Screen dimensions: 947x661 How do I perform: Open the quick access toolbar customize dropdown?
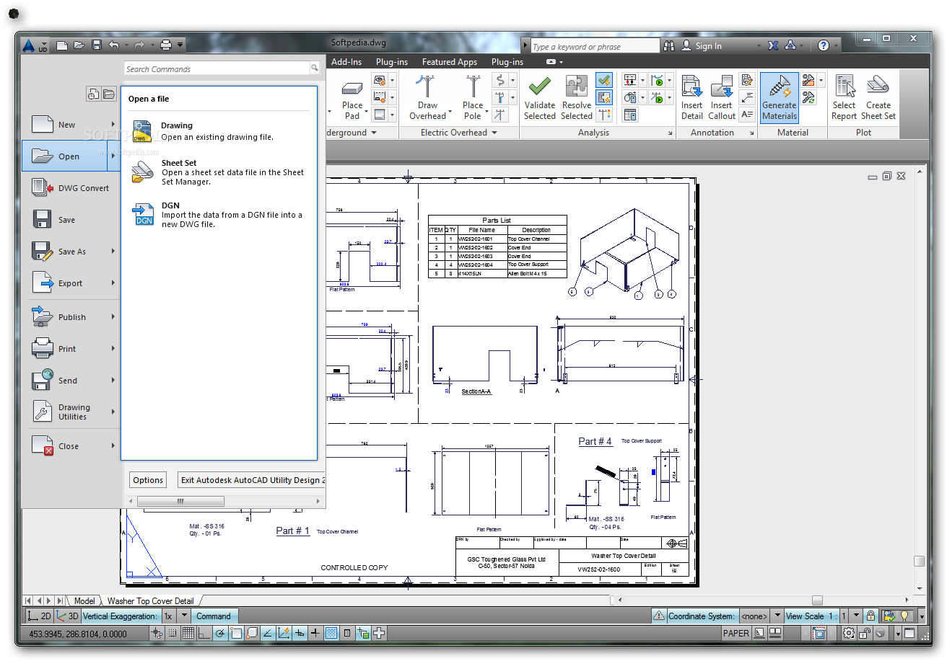tap(180, 45)
